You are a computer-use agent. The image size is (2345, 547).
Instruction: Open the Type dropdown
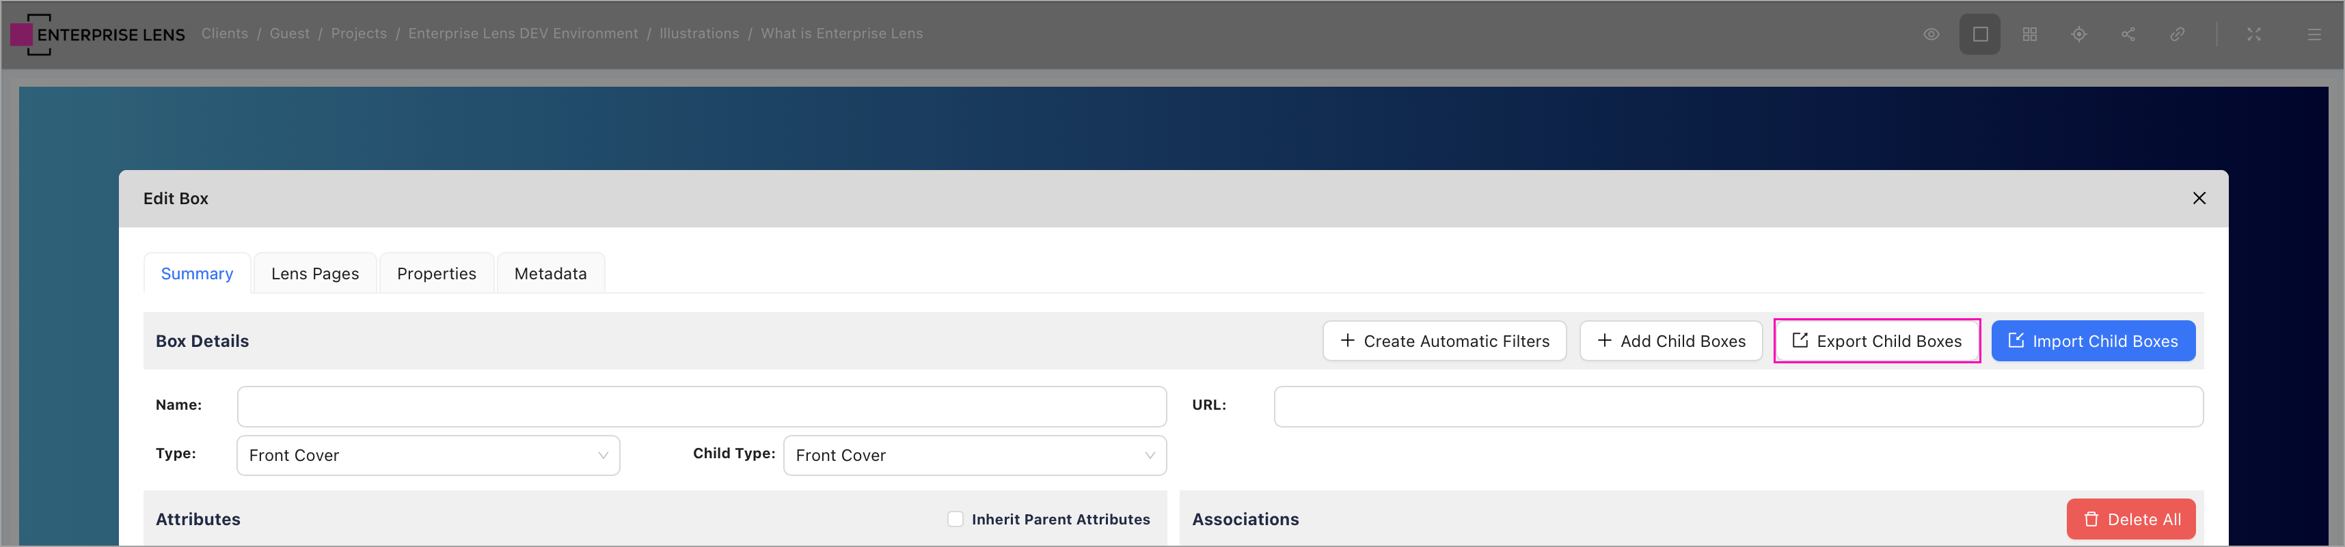pos(428,455)
